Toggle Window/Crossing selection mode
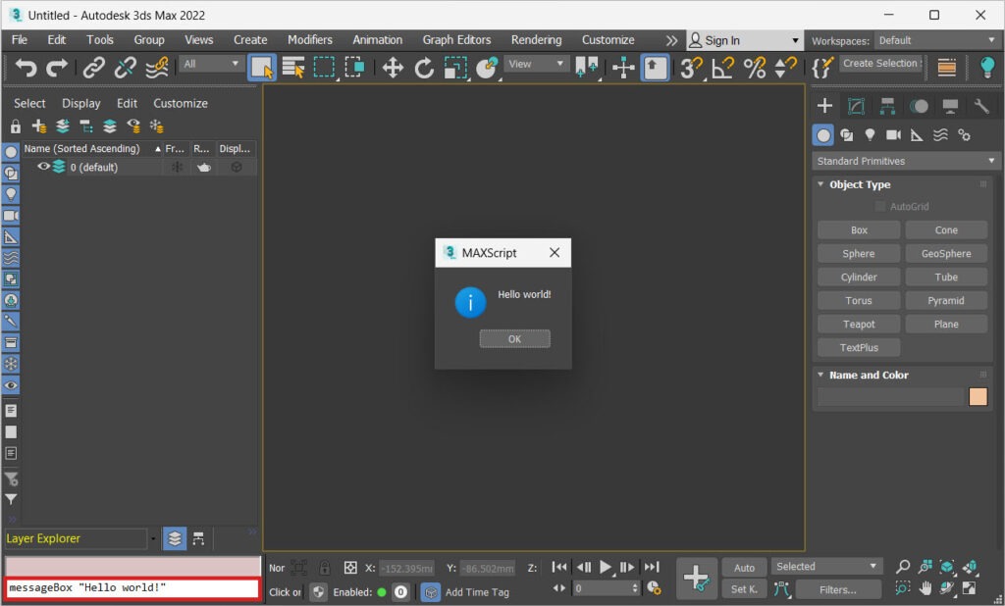This screenshot has height=606, width=1005. tap(354, 68)
